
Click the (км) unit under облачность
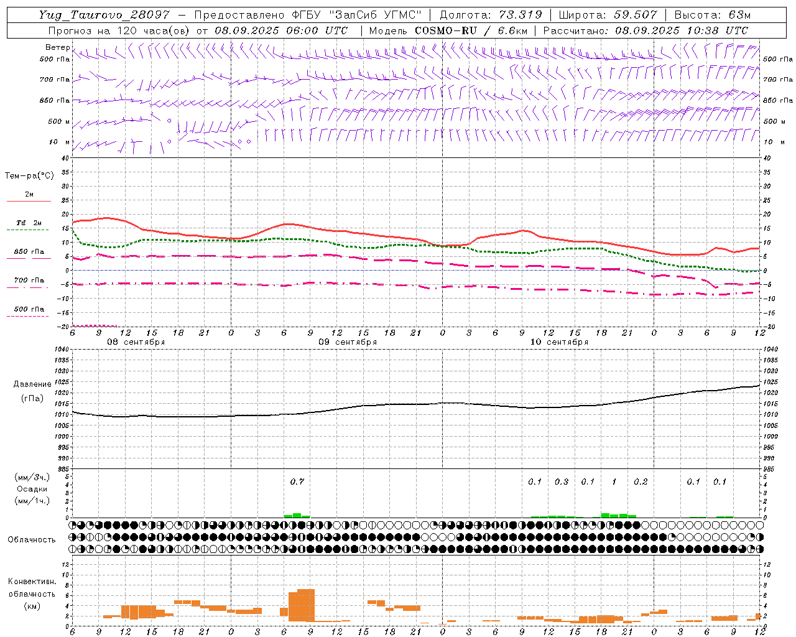(32, 606)
